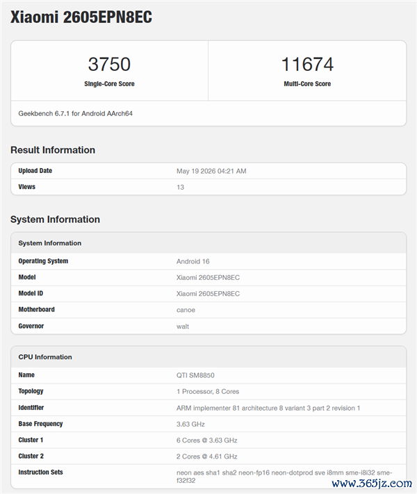The image size is (417, 494).
Task: Select the motherboard value canoe
Action: (x=186, y=310)
